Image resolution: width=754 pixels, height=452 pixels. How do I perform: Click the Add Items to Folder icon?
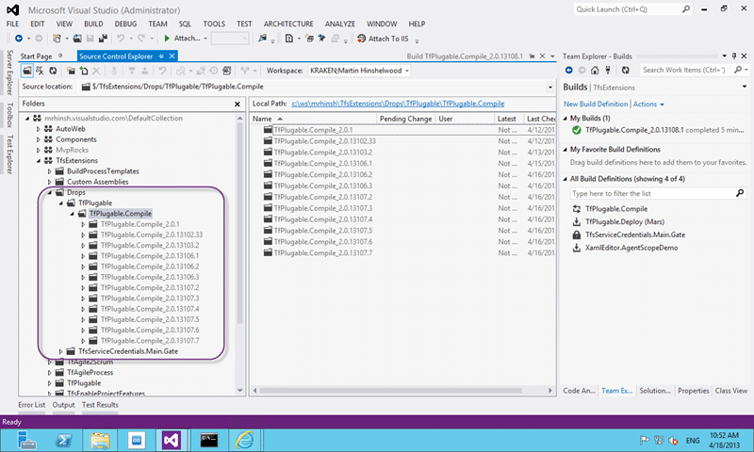(x=84, y=71)
